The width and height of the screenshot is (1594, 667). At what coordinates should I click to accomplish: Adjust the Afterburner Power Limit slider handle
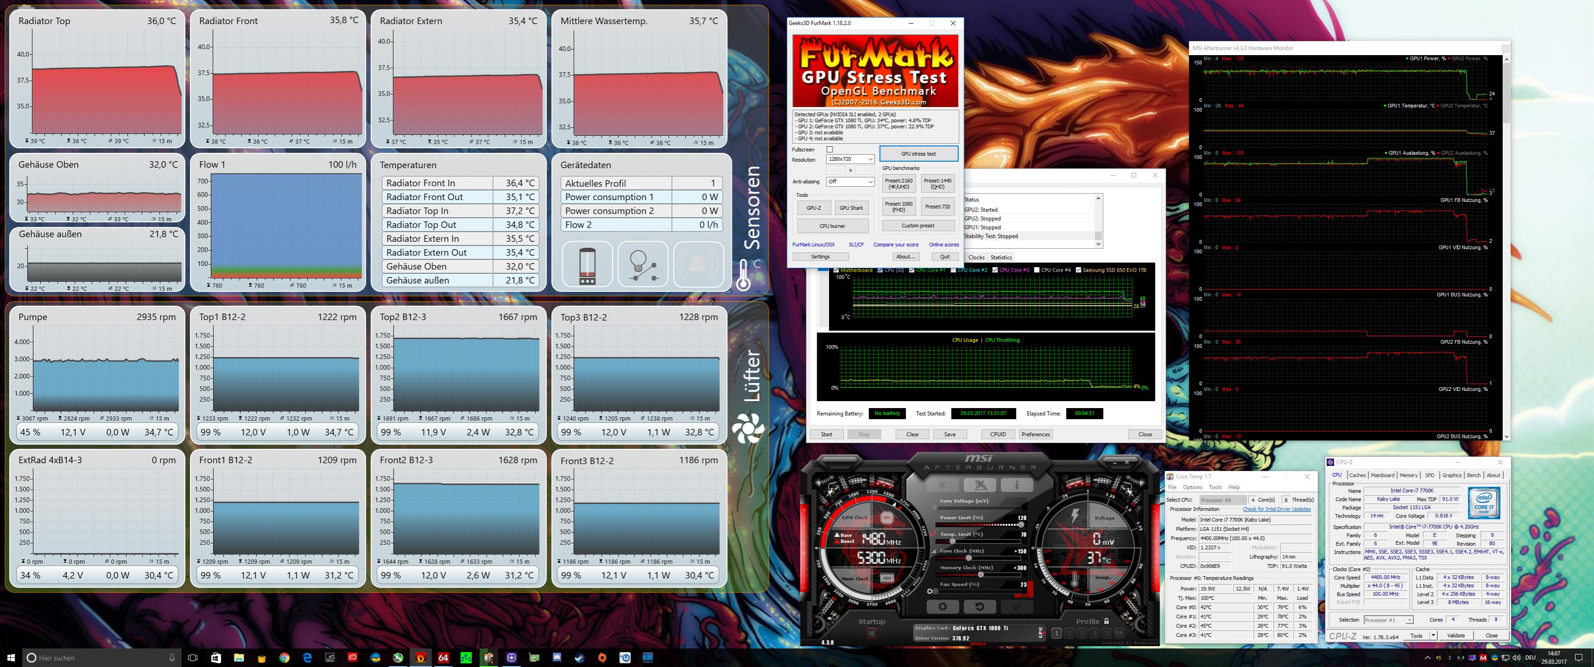(x=1021, y=525)
